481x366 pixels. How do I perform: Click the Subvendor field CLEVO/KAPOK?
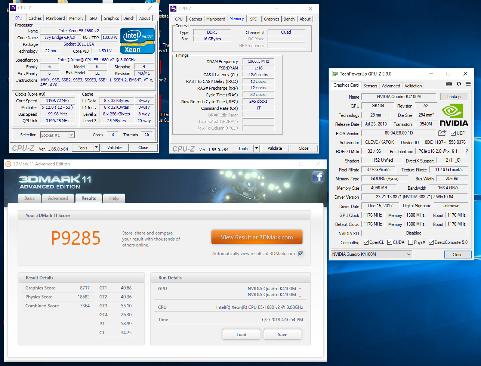click(x=380, y=142)
